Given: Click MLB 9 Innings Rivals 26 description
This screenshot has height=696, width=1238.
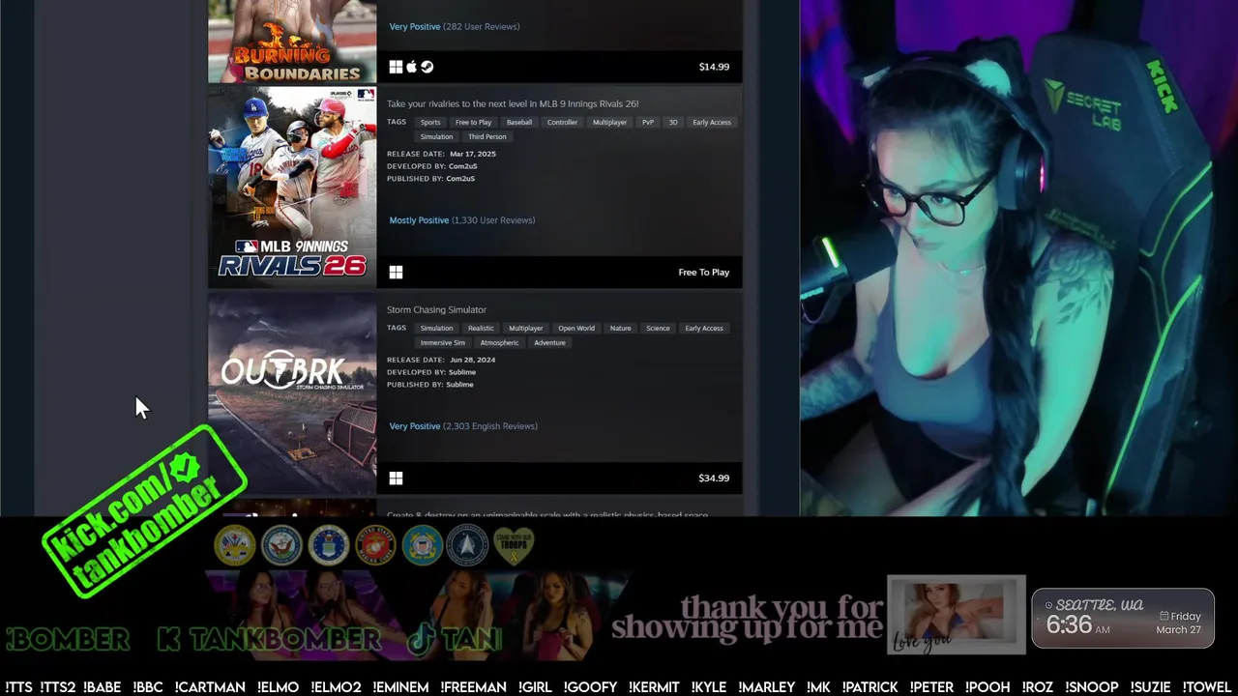Looking at the screenshot, I should tap(513, 104).
